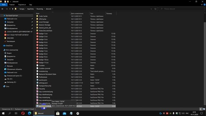Select Roaming in the address path
This screenshot has width=206, height=116.
click(40, 9)
